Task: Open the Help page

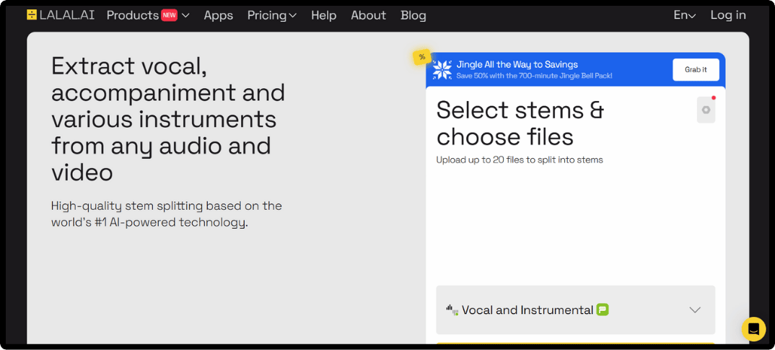Action: (324, 15)
